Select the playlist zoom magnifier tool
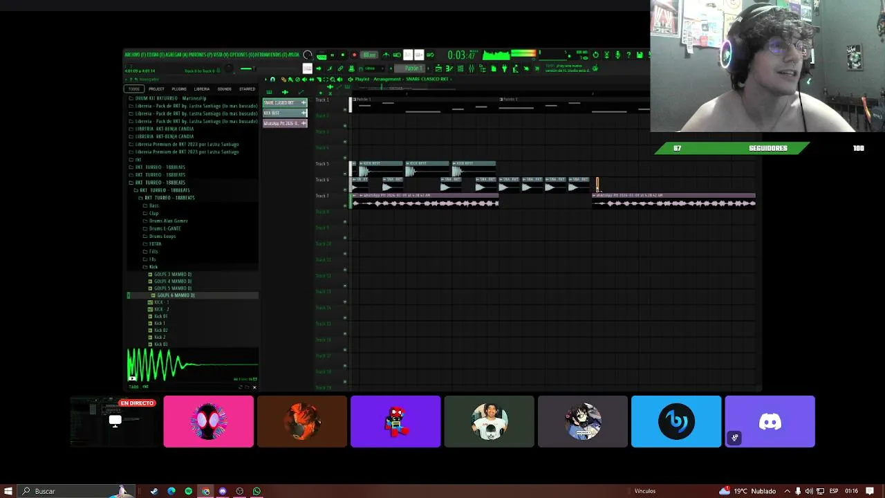885x498 pixels. pyautogui.click(x=333, y=80)
